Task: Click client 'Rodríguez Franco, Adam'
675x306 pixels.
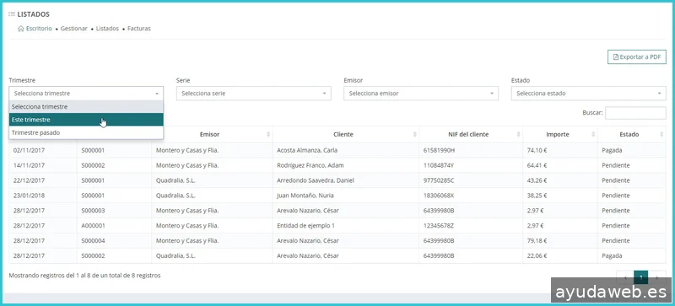Action: (x=310, y=165)
